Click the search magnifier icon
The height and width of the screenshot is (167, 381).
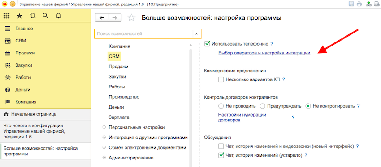coord(45,16)
